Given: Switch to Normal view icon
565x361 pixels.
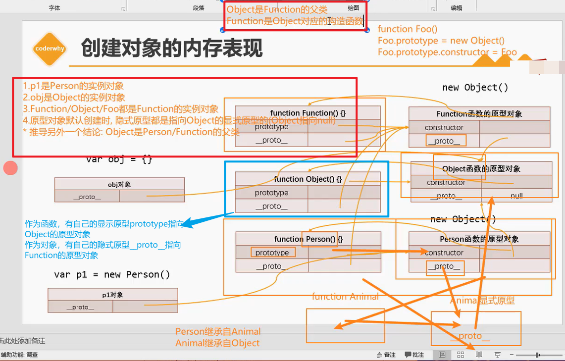Looking at the screenshot, I should click(x=442, y=355).
